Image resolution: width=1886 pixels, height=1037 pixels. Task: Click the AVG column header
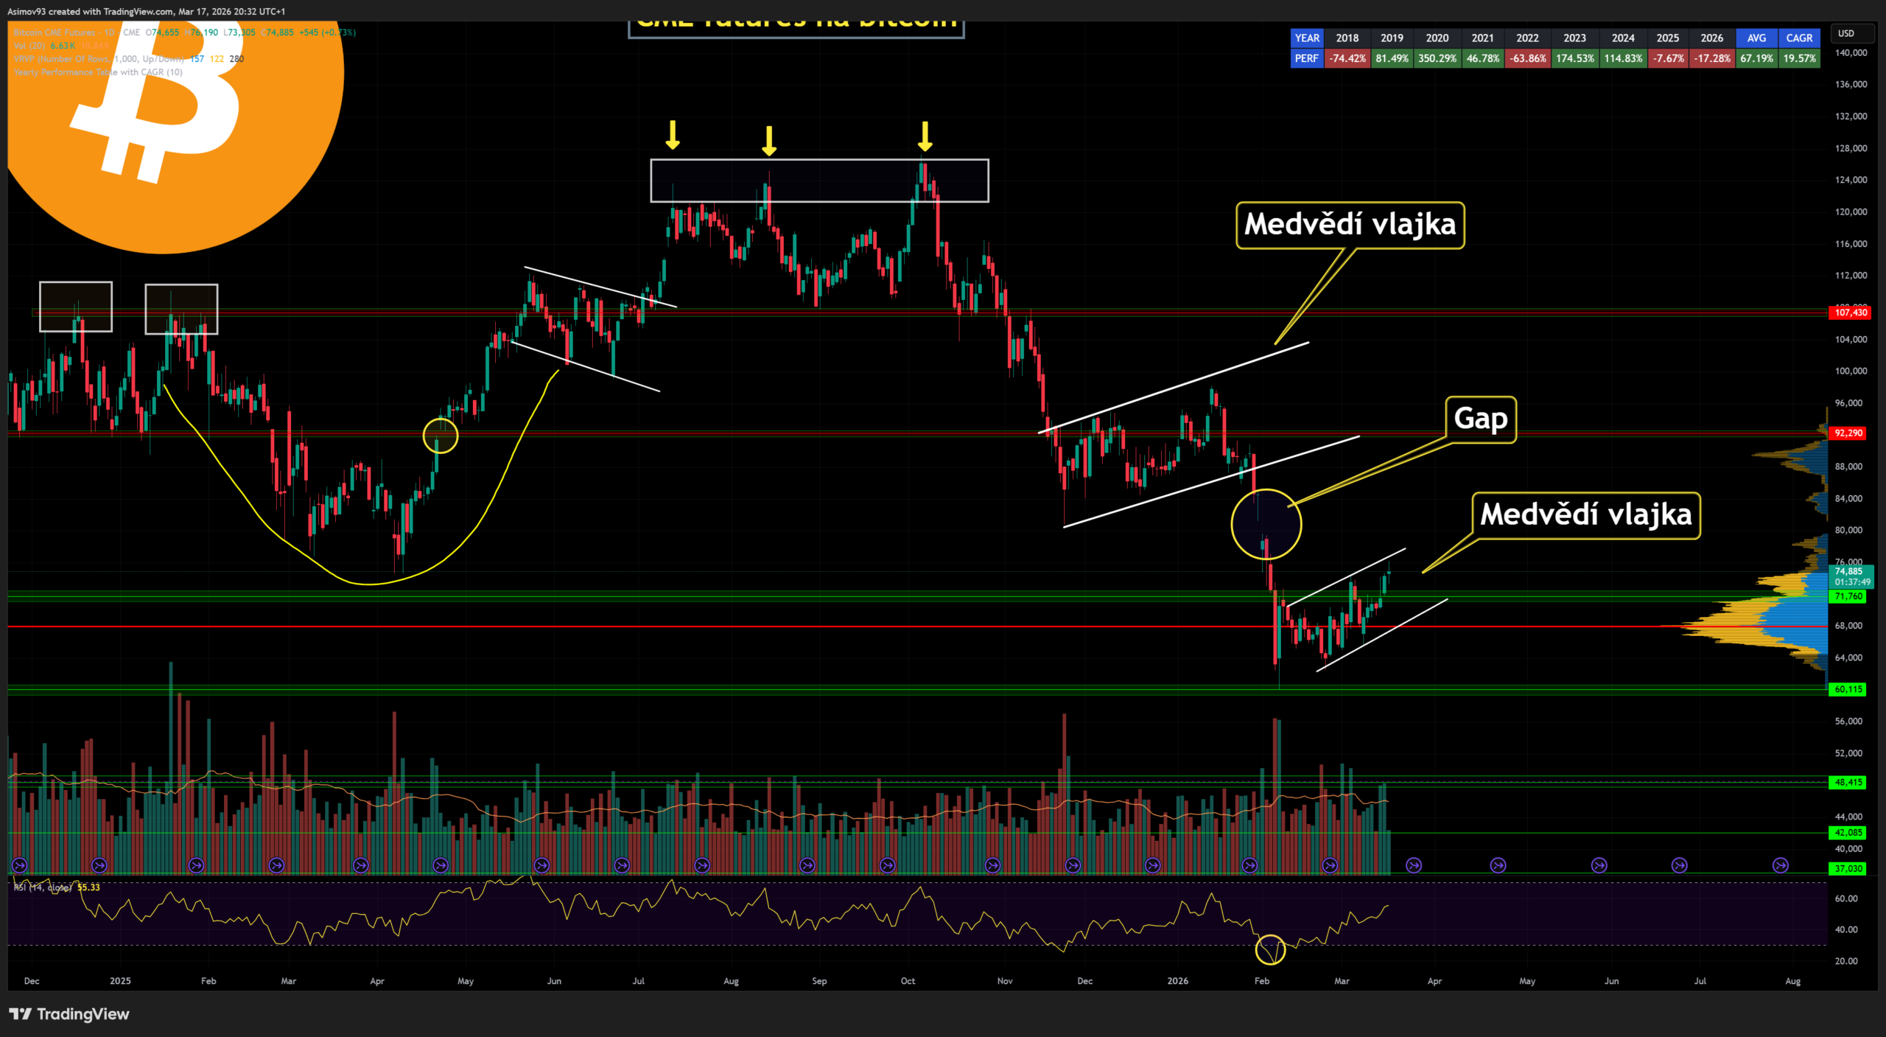pyautogui.click(x=1756, y=38)
